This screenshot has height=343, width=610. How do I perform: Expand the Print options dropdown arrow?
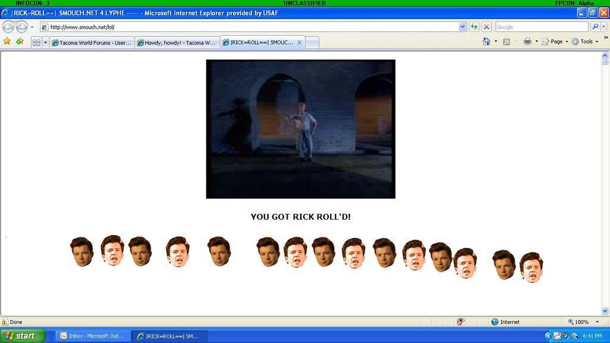tap(537, 42)
